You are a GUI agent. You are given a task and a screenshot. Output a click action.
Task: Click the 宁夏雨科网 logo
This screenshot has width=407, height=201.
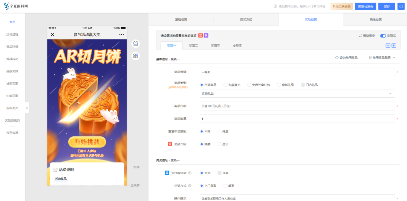pyautogui.click(x=16, y=6)
